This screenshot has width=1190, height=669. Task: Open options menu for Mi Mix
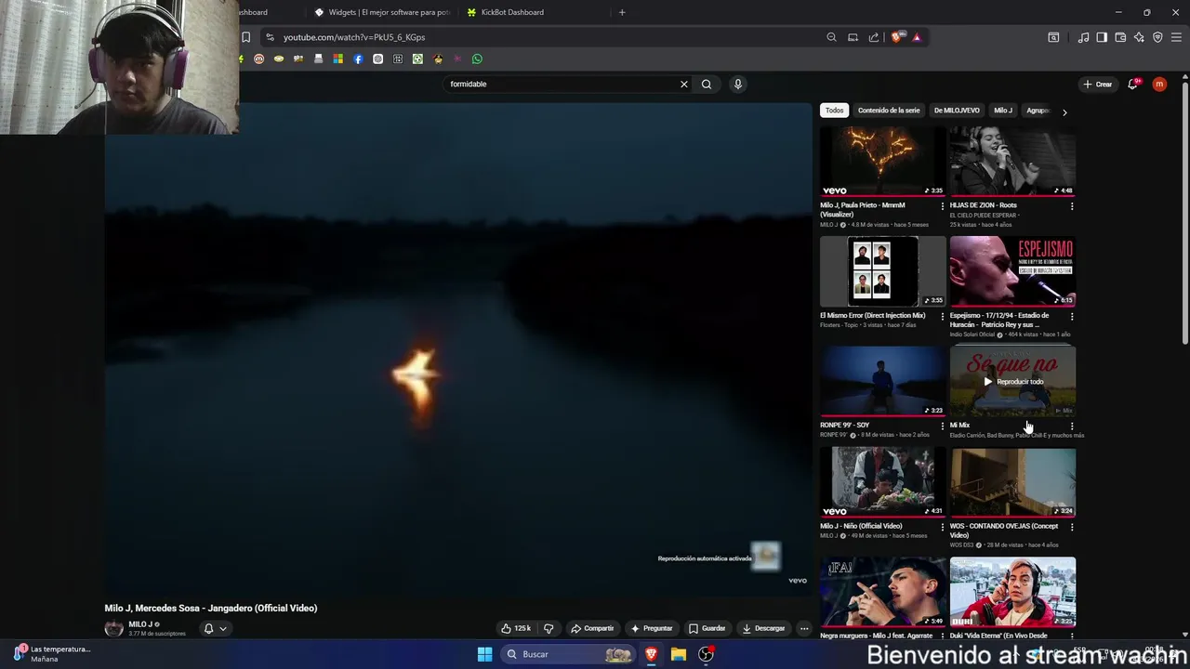[x=1072, y=426]
